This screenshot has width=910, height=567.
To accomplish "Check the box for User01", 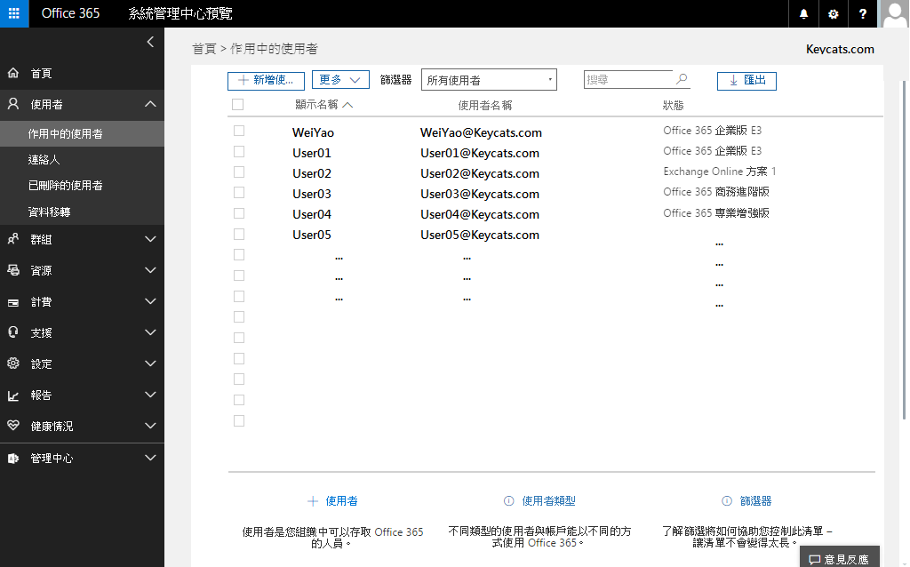I will tap(238, 151).
